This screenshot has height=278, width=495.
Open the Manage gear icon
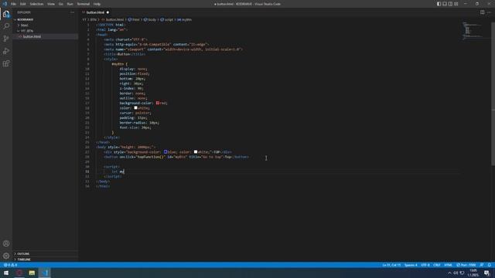(6, 256)
